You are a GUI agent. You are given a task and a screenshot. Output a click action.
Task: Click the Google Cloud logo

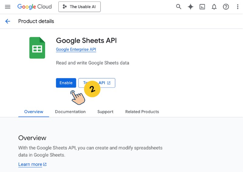[34, 7]
